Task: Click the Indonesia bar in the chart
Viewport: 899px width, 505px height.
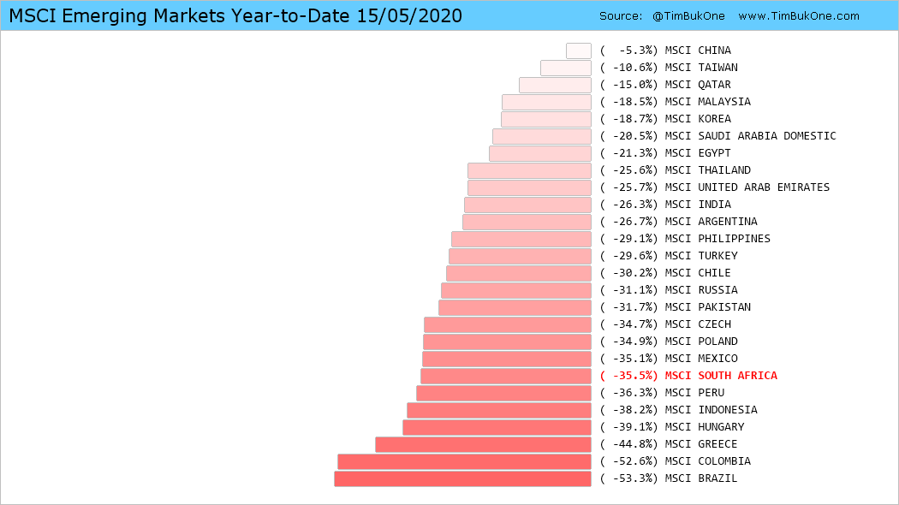Action: (499, 411)
